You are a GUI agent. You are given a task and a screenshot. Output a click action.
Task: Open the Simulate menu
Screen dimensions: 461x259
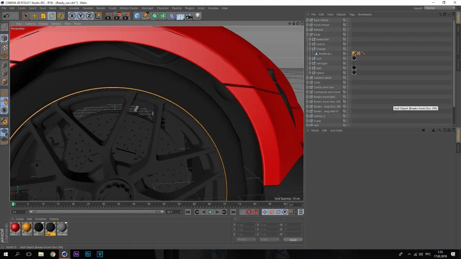(88, 8)
